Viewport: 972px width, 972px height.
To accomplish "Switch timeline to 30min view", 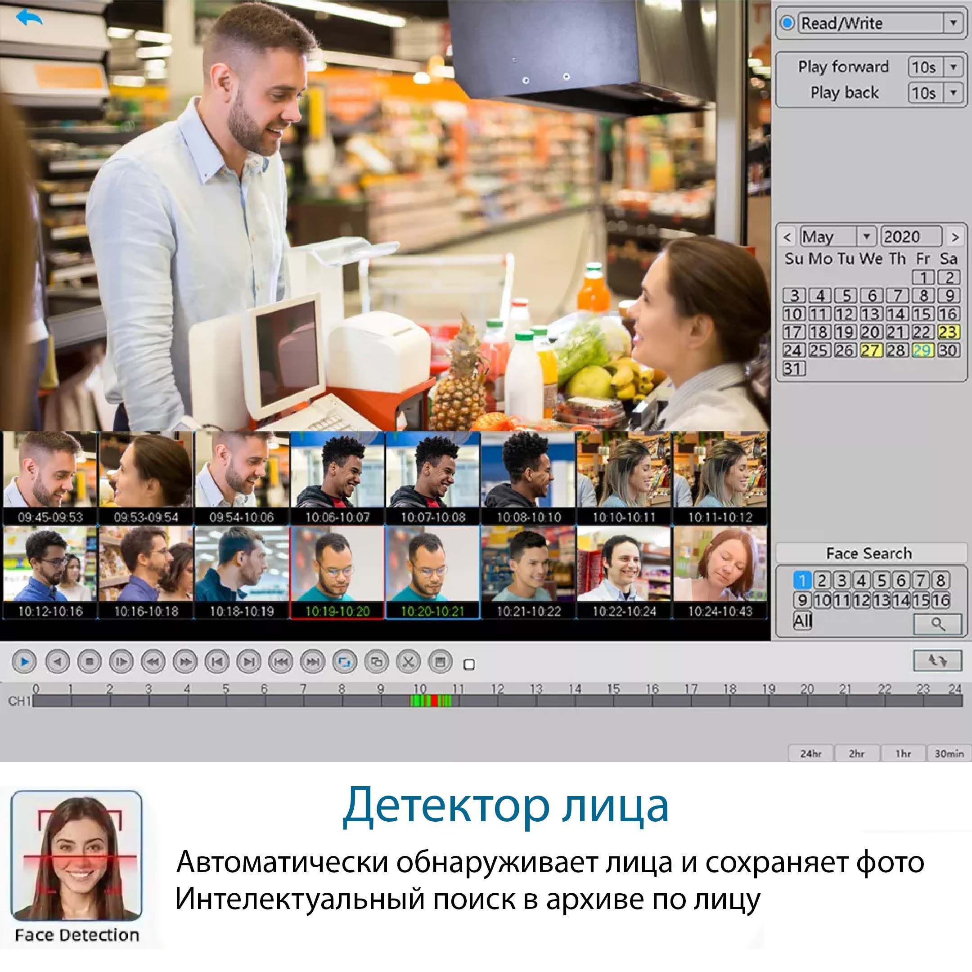I will [x=949, y=754].
